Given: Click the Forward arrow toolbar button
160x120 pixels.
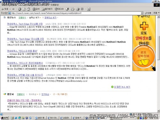Looking at the screenshot, I should pos(13,9).
